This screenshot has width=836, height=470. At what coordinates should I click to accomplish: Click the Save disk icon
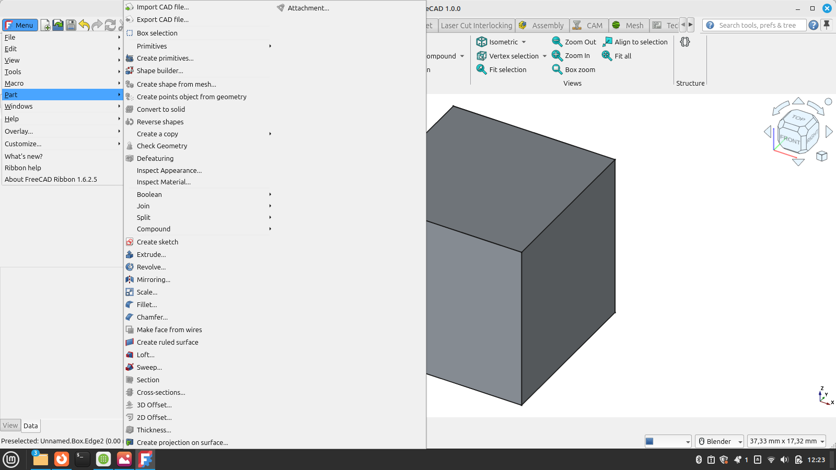(x=71, y=25)
